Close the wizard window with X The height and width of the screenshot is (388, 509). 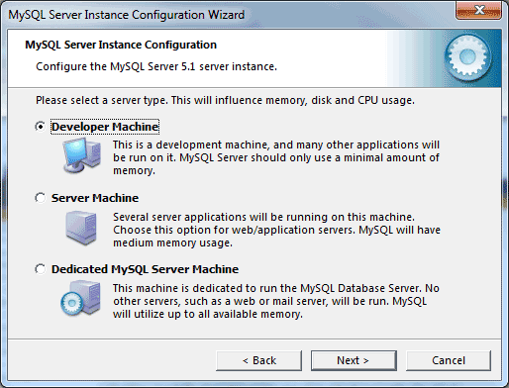pyautogui.click(x=479, y=10)
